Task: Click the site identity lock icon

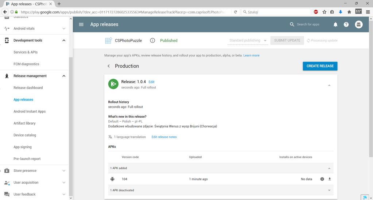Action: (16, 12)
